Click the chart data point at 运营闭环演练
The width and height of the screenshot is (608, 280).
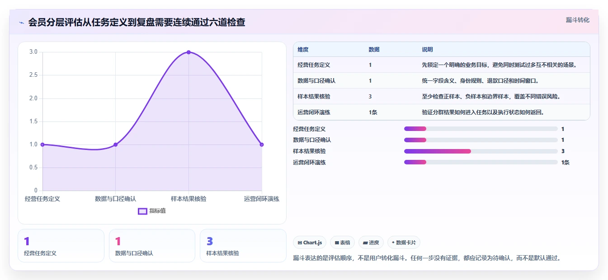coord(262,145)
